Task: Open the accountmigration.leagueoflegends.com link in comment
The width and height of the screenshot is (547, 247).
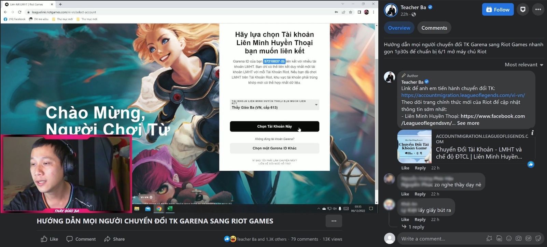Action: (x=463, y=95)
